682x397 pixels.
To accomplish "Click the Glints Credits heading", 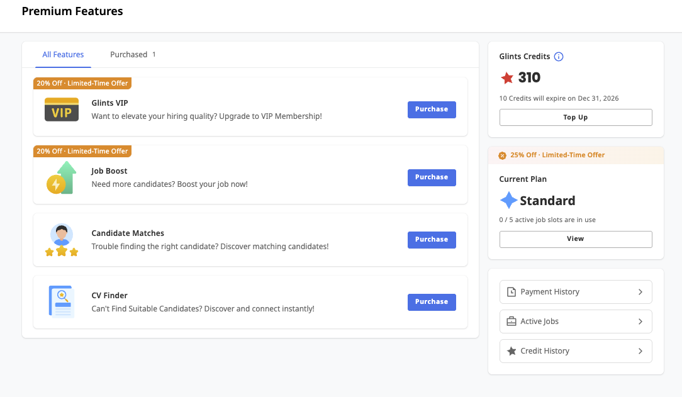I will [x=525, y=57].
